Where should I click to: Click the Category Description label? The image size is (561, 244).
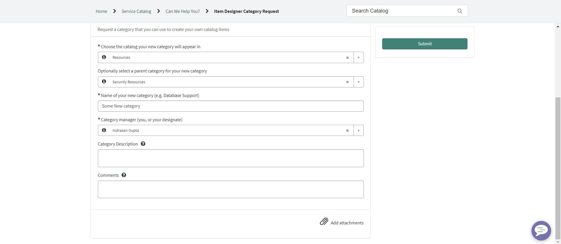click(x=118, y=144)
